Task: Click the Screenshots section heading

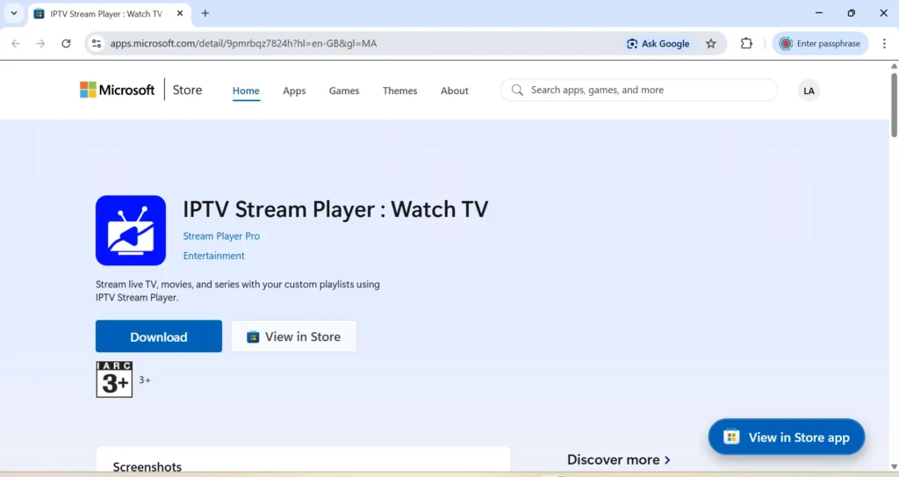Action: point(147,466)
